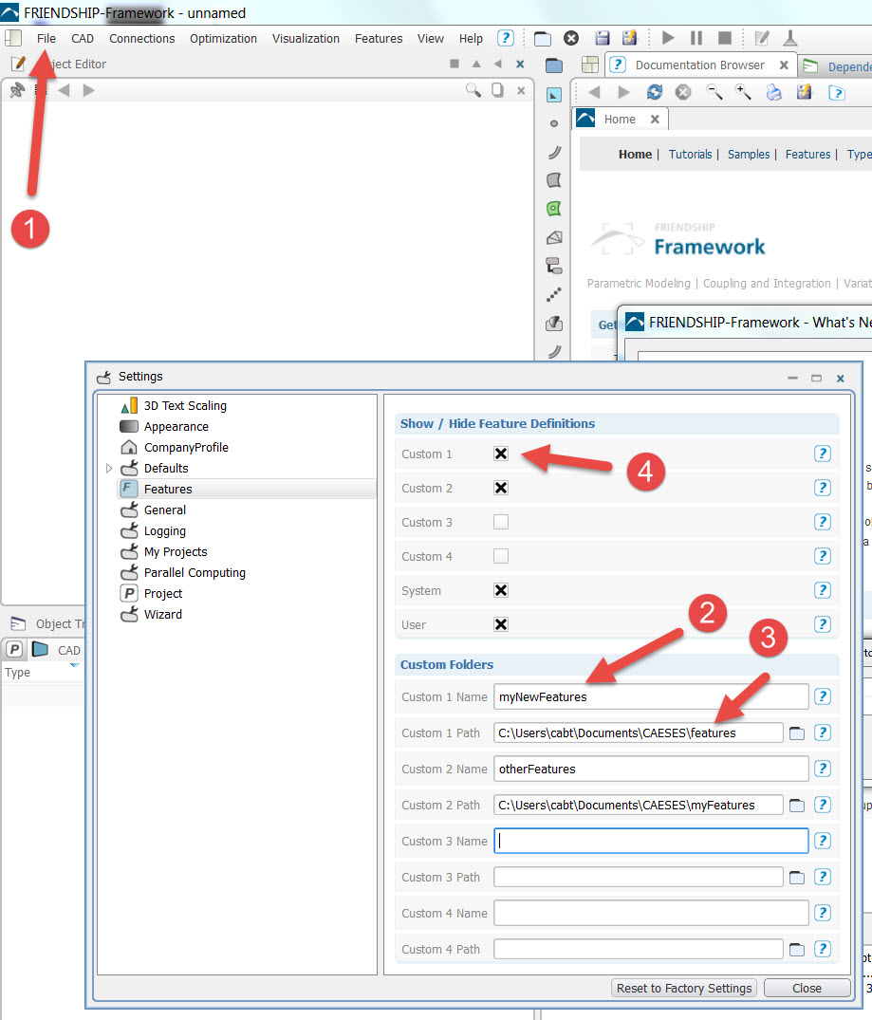Select 3D Text Scaling in settings list
Image resolution: width=872 pixels, height=1020 pixels.
[185, 405]
